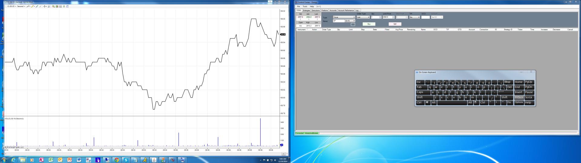Click the Limit Price input field

(x=387, y=17)
